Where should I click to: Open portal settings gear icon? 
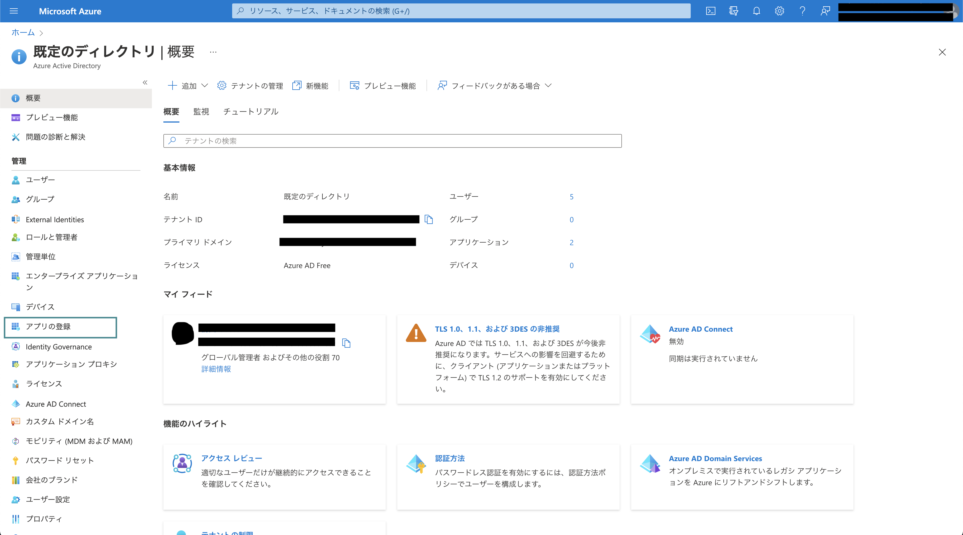pos(779,11)
